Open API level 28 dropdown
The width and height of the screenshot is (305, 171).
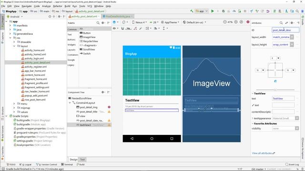[154, 22]
